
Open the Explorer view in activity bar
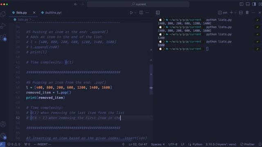pos(3,14)
